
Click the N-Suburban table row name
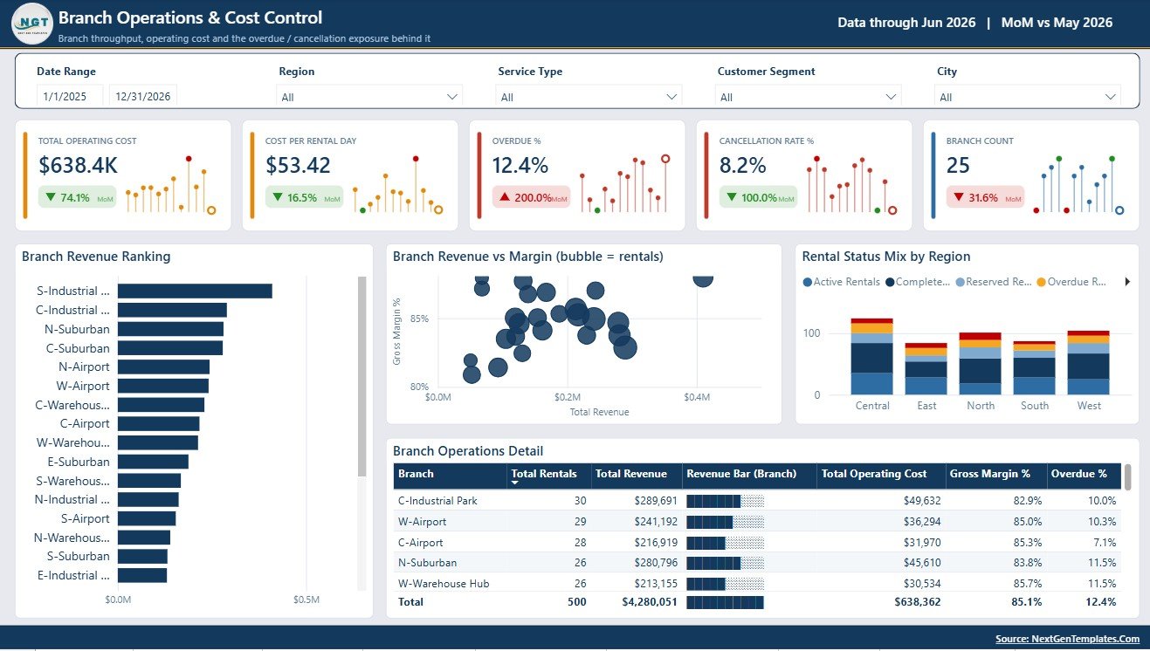(427, 563)
